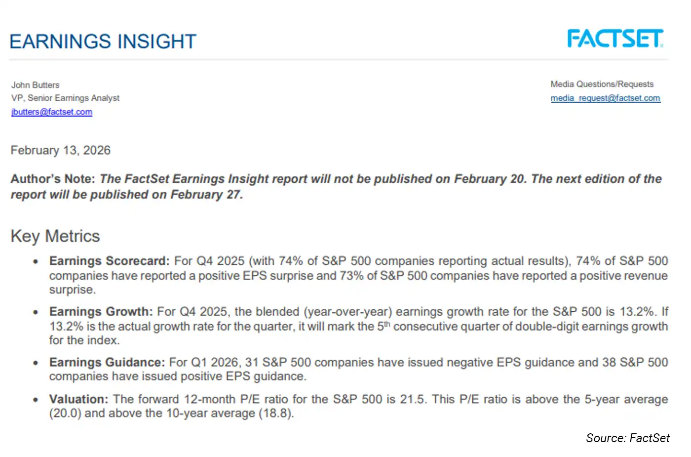The height and width of the screenshot is (457, 691).
Task: Click the Key Metrics heading
Action: [55, 236]
